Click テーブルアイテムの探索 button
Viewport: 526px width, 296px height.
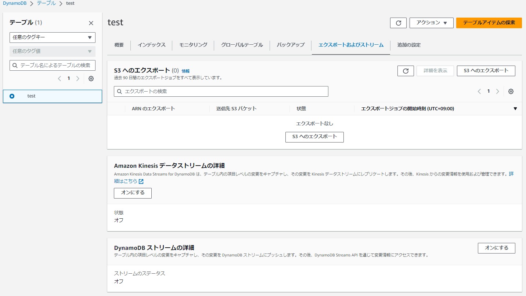tap(489, 23)
